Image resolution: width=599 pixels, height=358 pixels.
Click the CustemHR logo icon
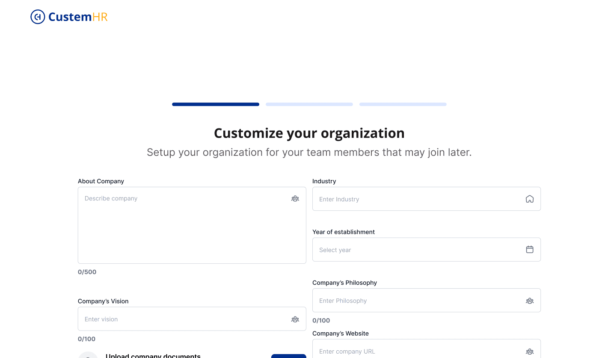pos(38,17)
